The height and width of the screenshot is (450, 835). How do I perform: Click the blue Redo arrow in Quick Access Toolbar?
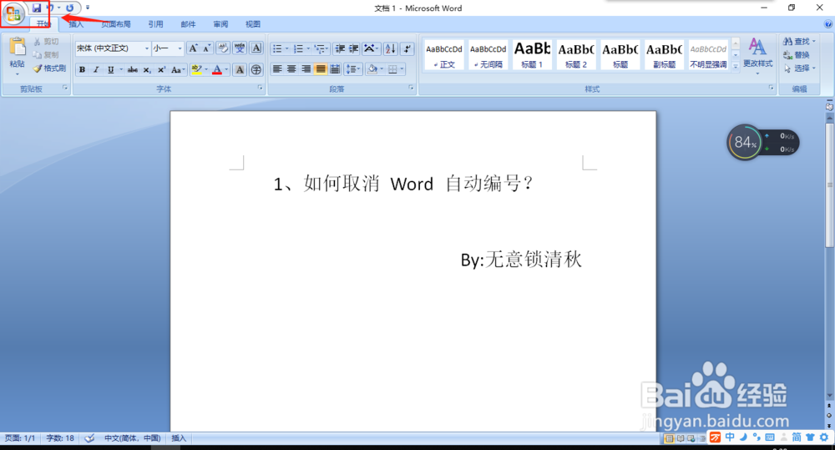[69, 8]
